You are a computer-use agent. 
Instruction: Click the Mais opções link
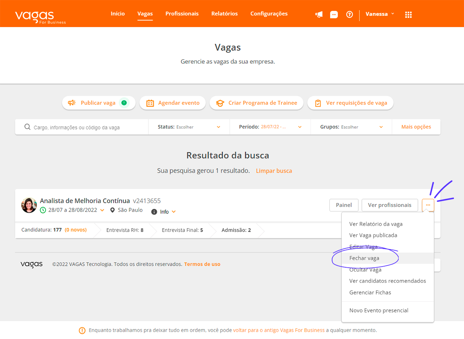pyautogui.click(x=416, y=127)
